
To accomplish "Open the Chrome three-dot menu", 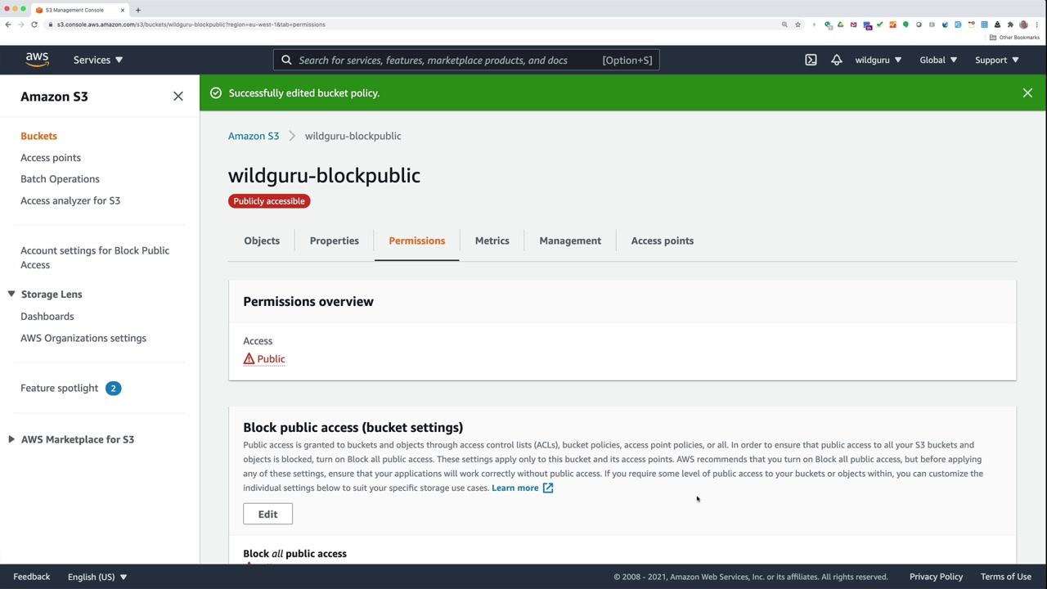I will tap(1036, 25).
